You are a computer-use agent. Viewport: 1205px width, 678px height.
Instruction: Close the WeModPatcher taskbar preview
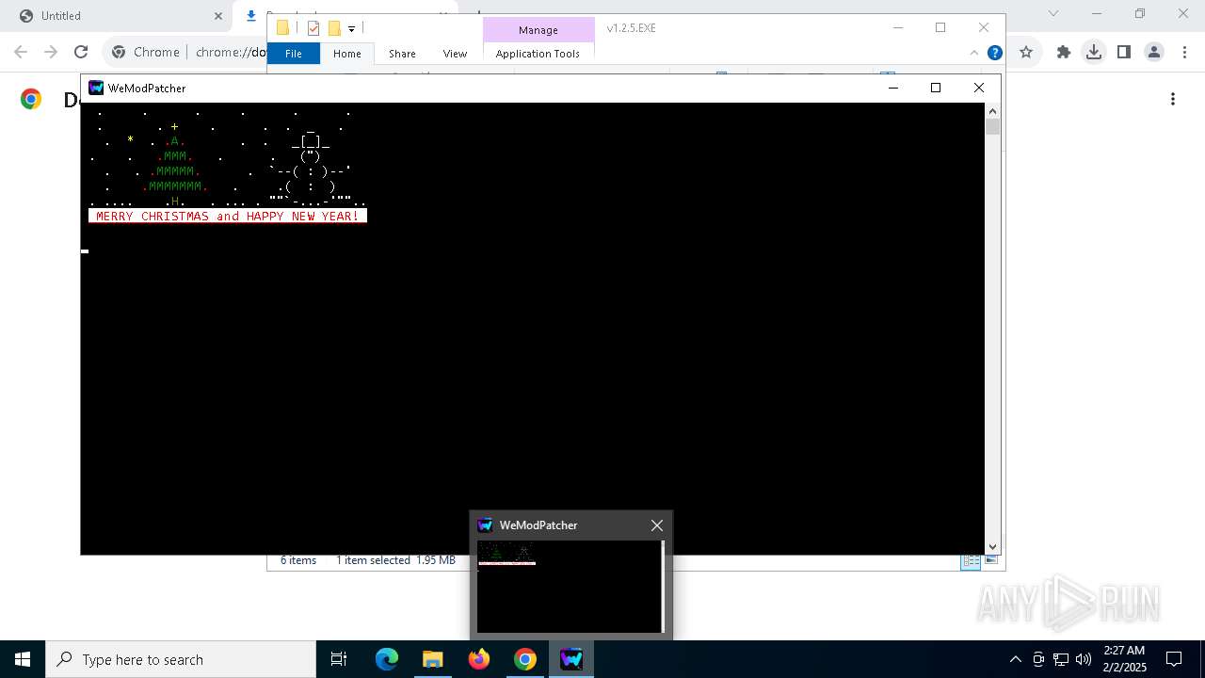pyautogui.click(x=657, y=525)
